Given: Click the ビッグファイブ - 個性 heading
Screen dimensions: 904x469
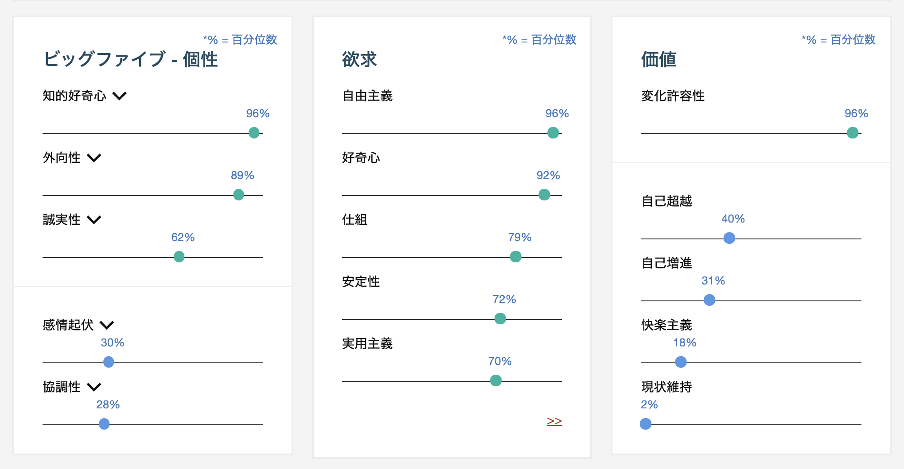Looking at the screenshot, I should click(130, 59).
